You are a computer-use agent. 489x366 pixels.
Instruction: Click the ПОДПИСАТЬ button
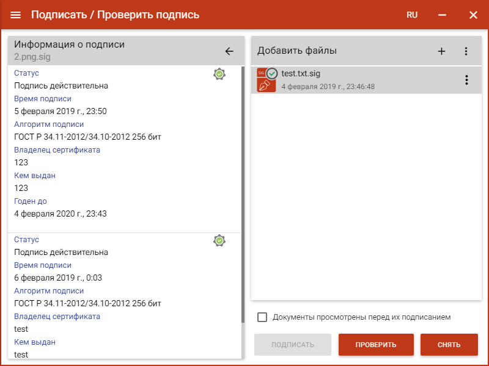coord(293,345)
